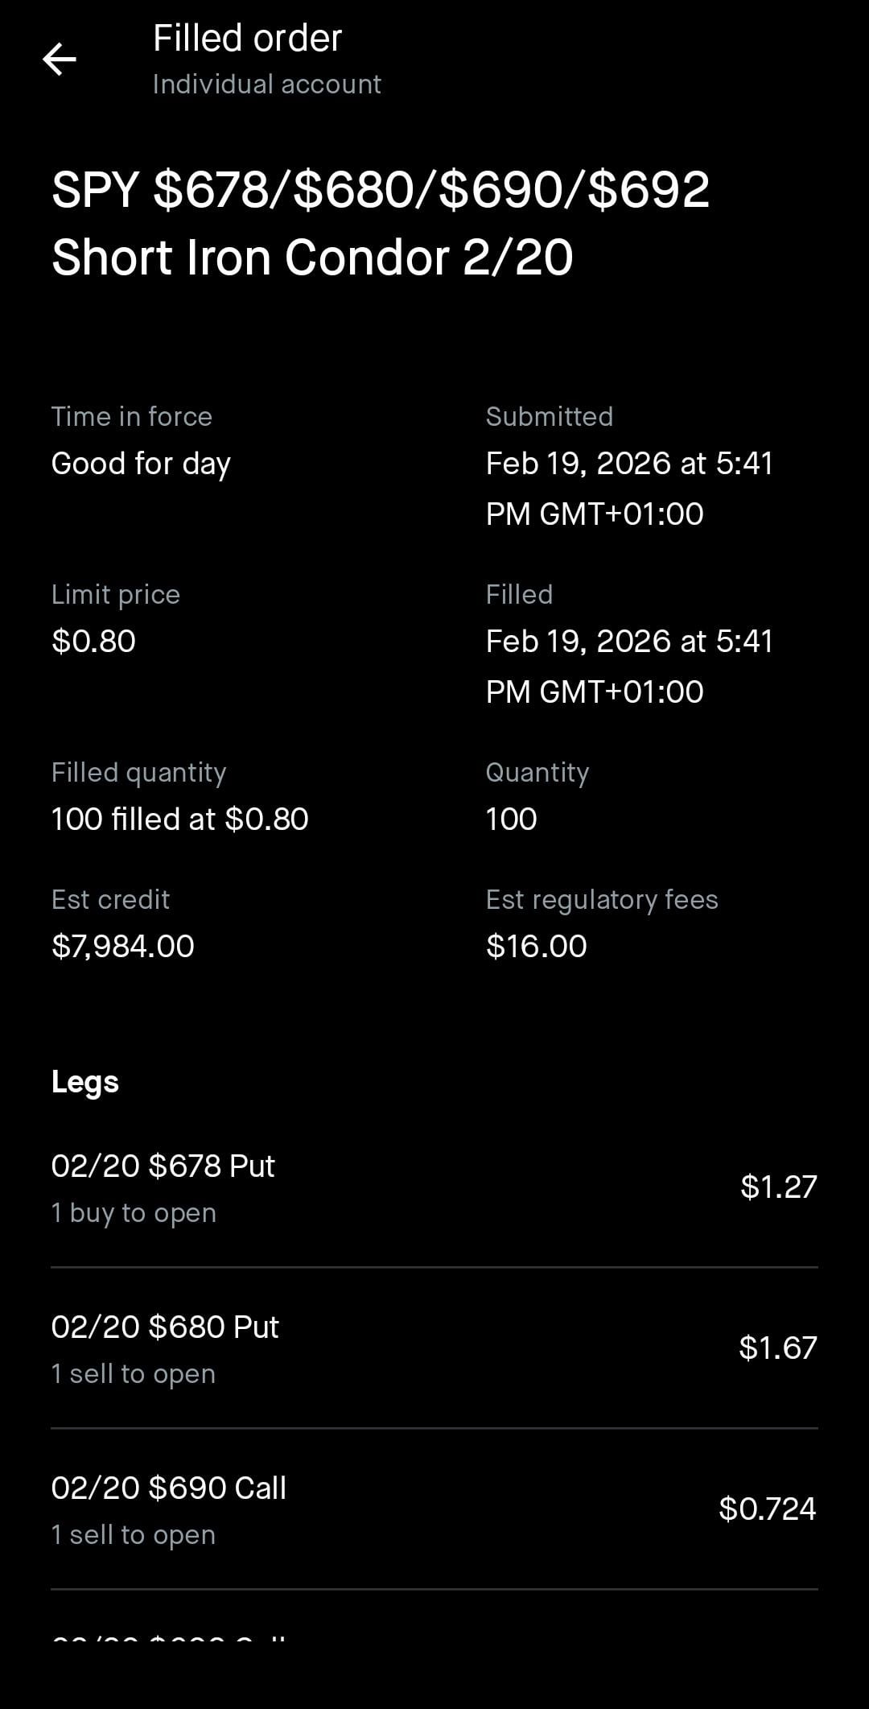Tap the "Filled order" header title
The image size is (869, 1709).
click(247, 39)
